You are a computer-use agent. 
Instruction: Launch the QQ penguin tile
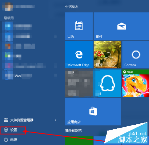[x=107, y=83]
